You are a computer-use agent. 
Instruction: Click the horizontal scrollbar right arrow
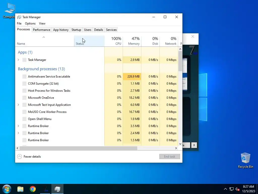176,148
